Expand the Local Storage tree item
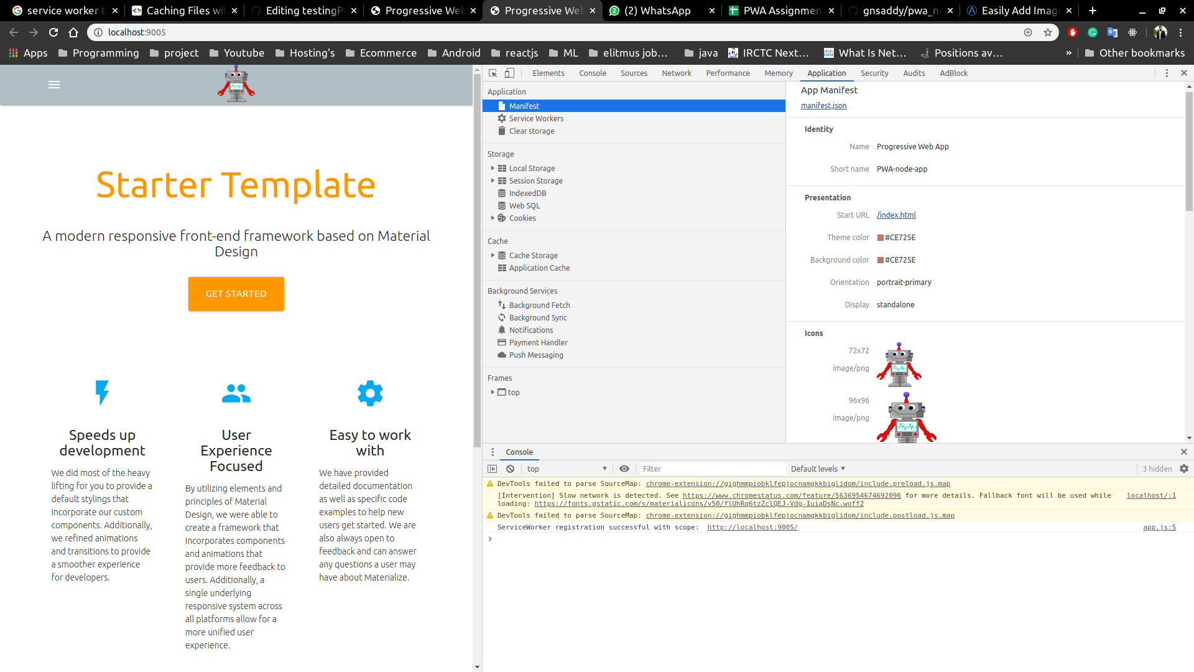This screenshot has height=672, width=1194. pyautogui.click(x=492, y=167)
